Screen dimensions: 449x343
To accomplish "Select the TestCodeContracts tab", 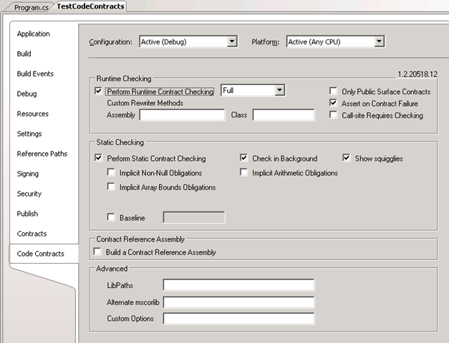I will [x=90, y=6].
